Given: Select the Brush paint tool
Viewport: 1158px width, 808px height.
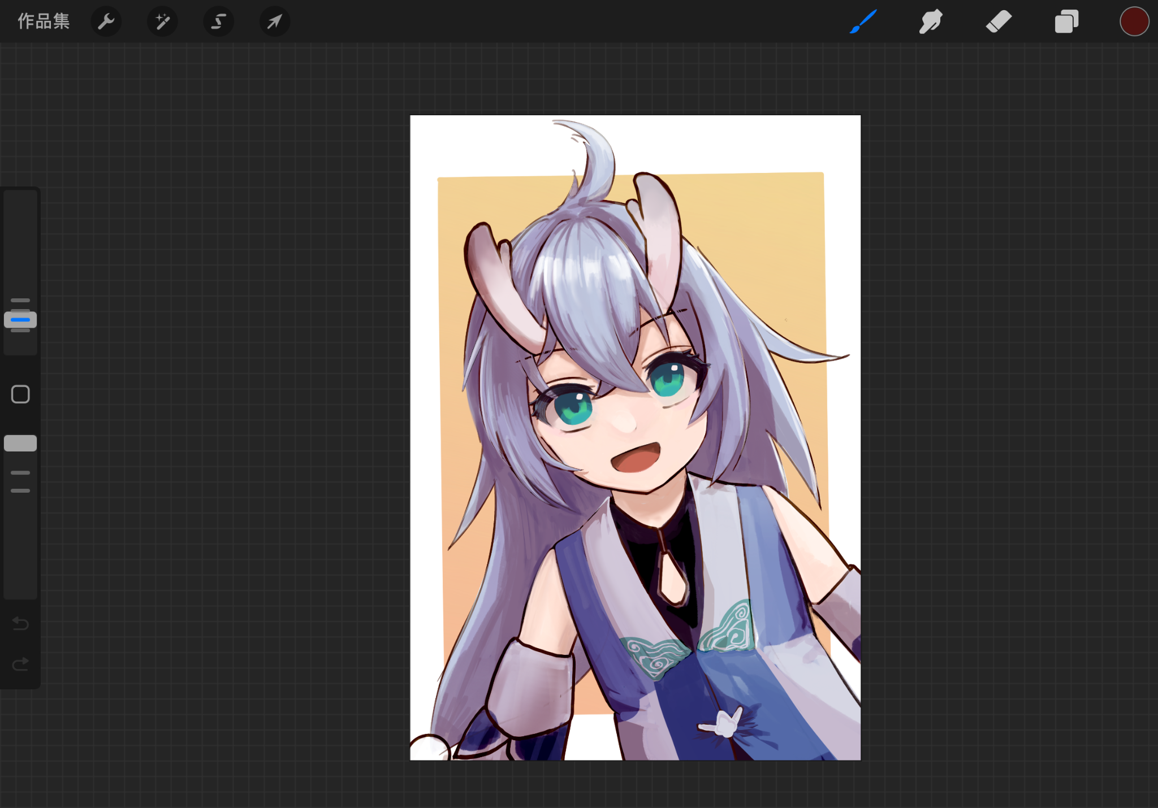Looking at the screenshot, I should point(863,21).
